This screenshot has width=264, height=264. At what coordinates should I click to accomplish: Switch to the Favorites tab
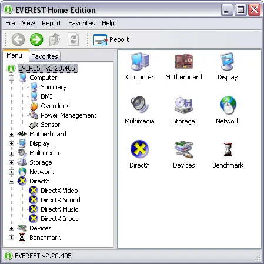[x=45, y=56]
